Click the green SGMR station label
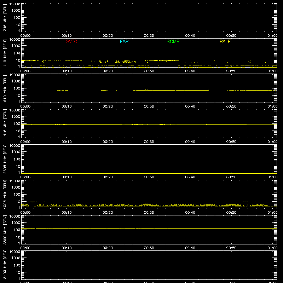 (x=173, y=41)
